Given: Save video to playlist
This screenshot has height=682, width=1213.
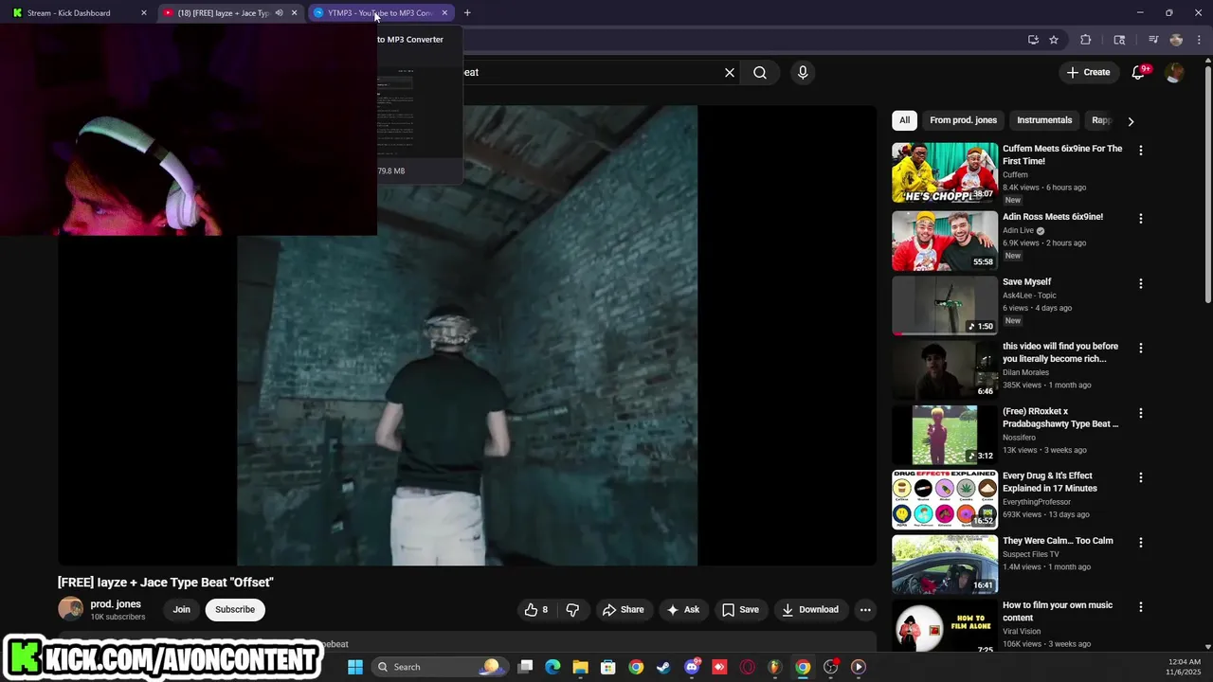Looking at the screenshot, I should (x=740, y=610).
